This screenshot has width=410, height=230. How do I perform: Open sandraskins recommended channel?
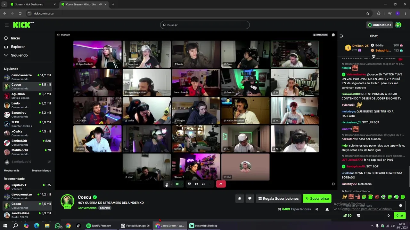(x=27, y=215)
